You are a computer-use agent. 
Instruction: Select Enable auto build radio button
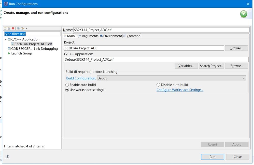[67, 85]
